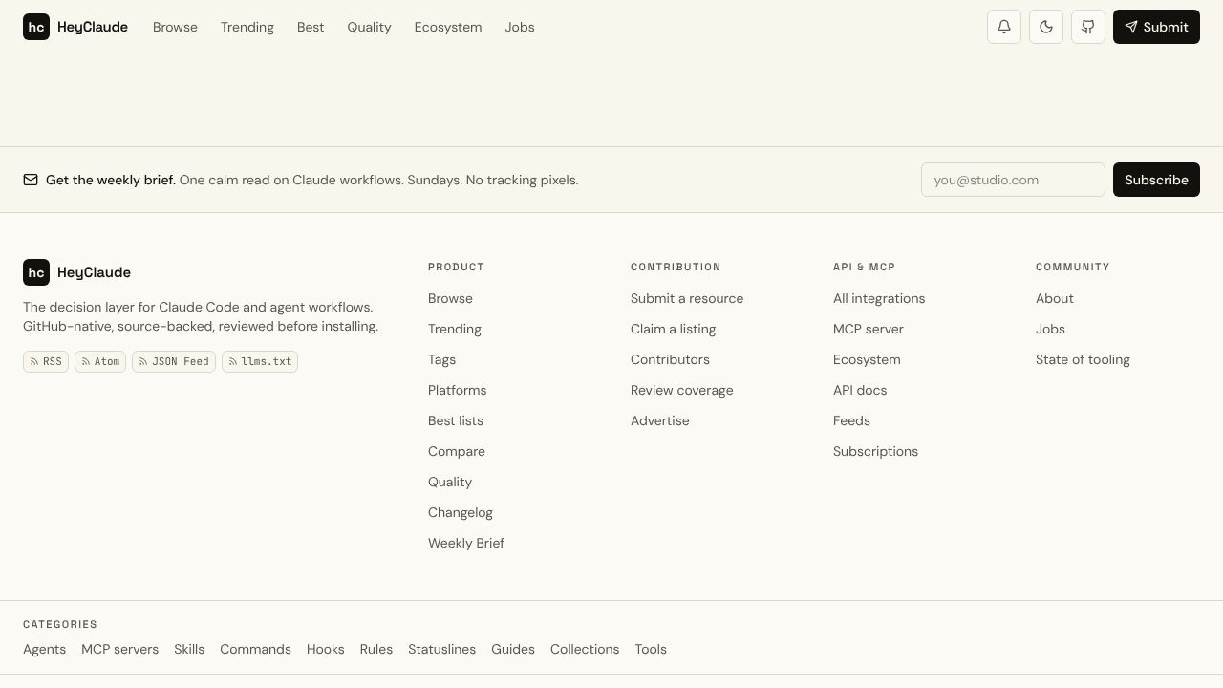The height and width of the screenshot is (688, 1223).
Task: Open Commands category
Action: pyautogui.click(x=255, y=649)
